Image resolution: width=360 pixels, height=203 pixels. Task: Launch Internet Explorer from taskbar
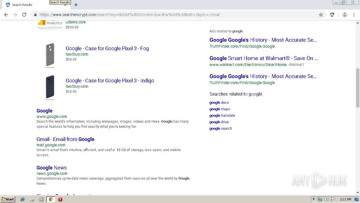[x=22, y=199]
